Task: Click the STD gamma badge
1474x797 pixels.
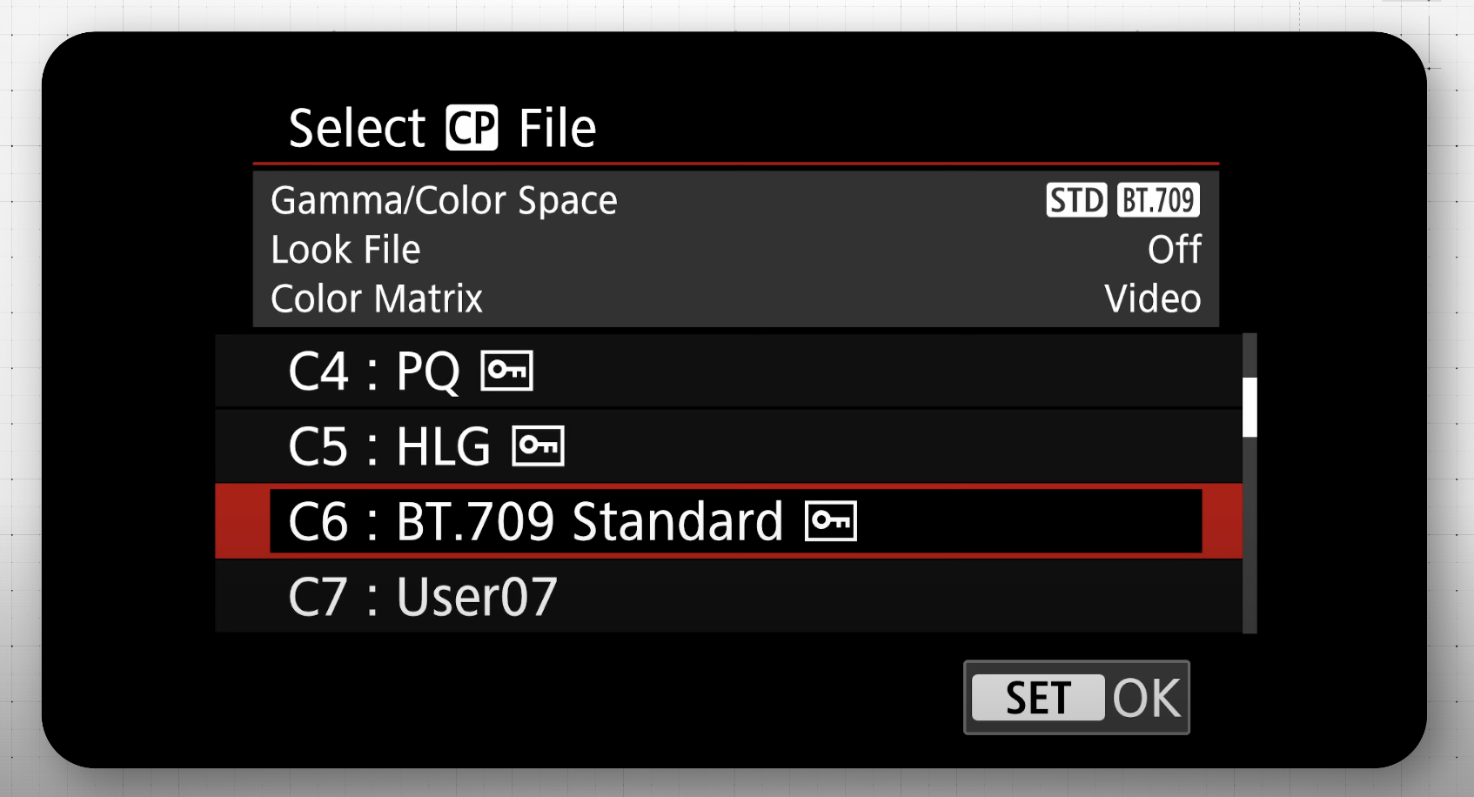Action: pos(1076,200)
